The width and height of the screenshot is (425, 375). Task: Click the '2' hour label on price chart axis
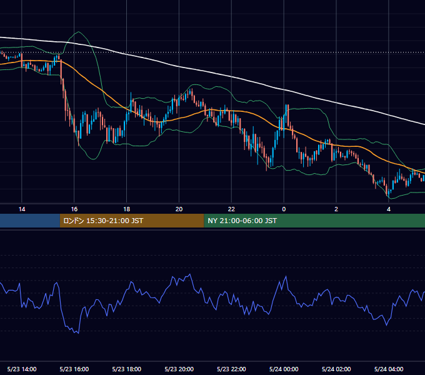(336, 209)
